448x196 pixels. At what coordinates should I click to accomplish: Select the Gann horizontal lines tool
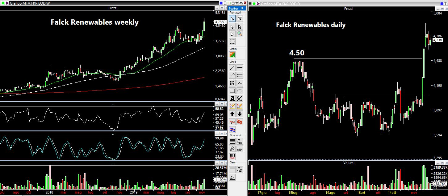[x=232, y=169]
